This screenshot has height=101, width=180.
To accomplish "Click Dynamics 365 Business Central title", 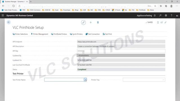I will click(20, 15).
